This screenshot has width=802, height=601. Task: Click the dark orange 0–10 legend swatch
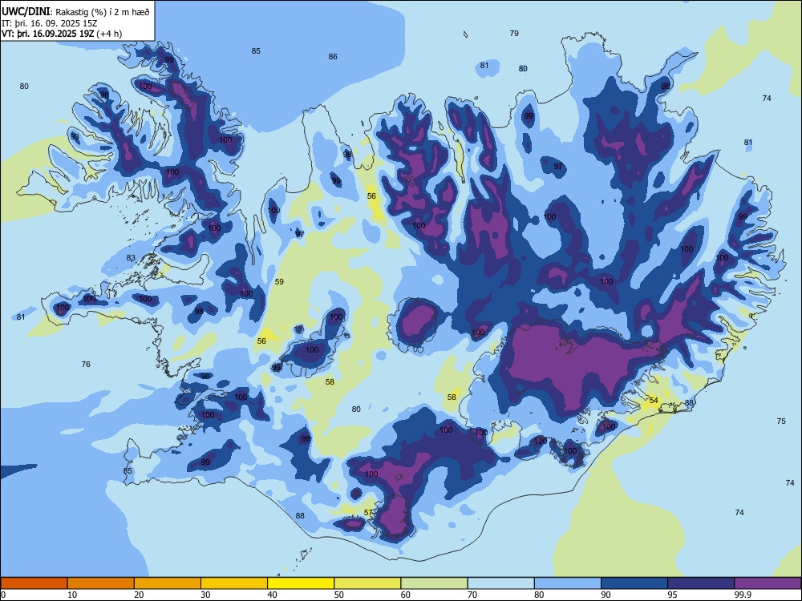tap(34, 583)
